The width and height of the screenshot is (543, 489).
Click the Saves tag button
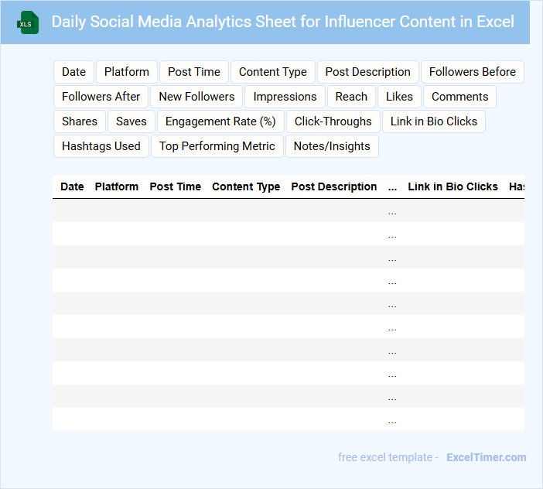[x=131, y=121]
